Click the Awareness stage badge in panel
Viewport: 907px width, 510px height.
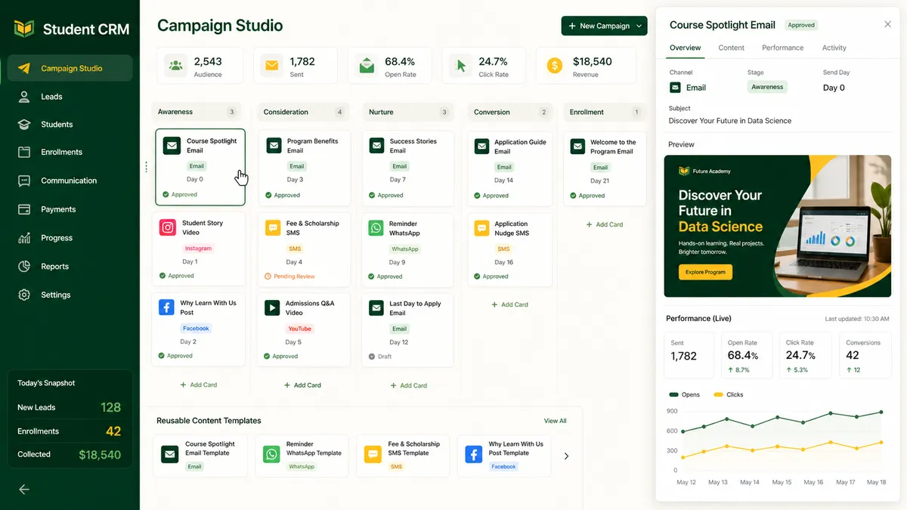click(x=767, y=87)
